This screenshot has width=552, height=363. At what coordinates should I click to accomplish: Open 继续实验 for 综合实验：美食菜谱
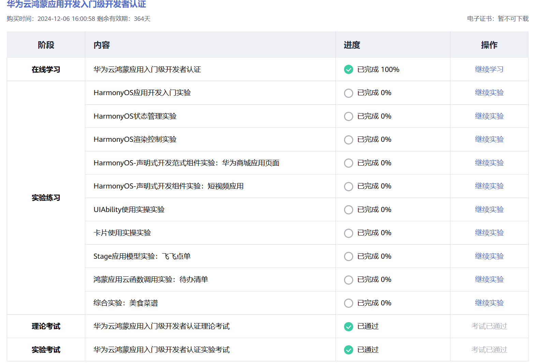489,303
